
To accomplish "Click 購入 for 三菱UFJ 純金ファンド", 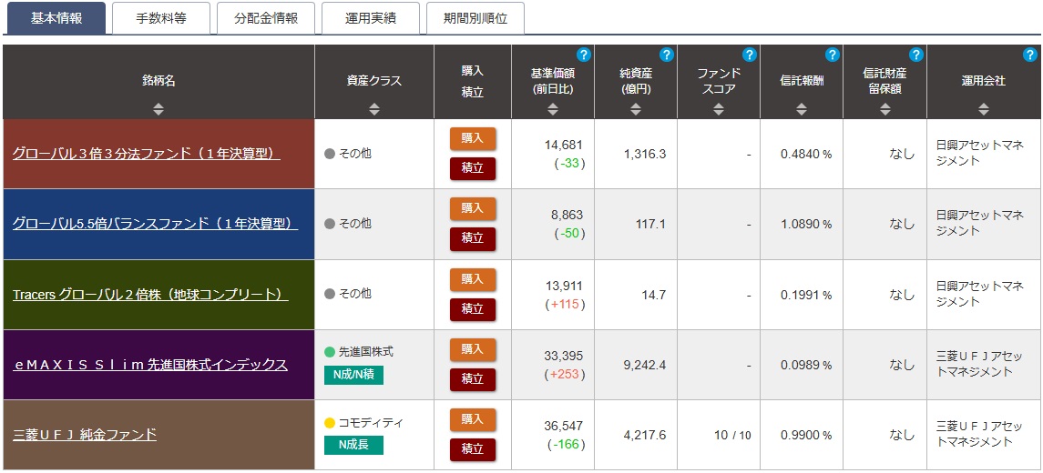I will pos(473,420).
